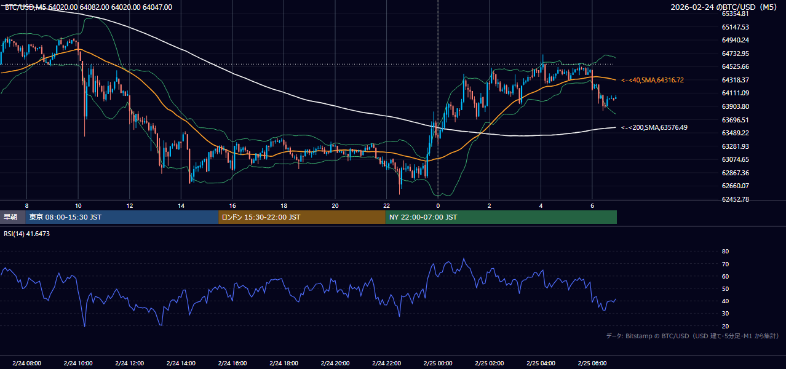Click RSI axis level 30
The image size is (786, 369).
coord(726,314)
